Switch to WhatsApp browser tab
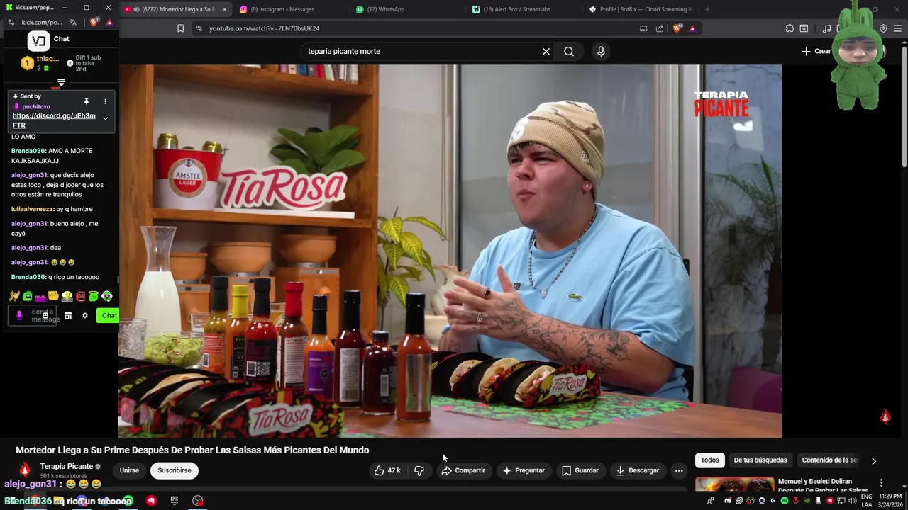The width and height of the screenshot is (908, 510). coord(385,9)
